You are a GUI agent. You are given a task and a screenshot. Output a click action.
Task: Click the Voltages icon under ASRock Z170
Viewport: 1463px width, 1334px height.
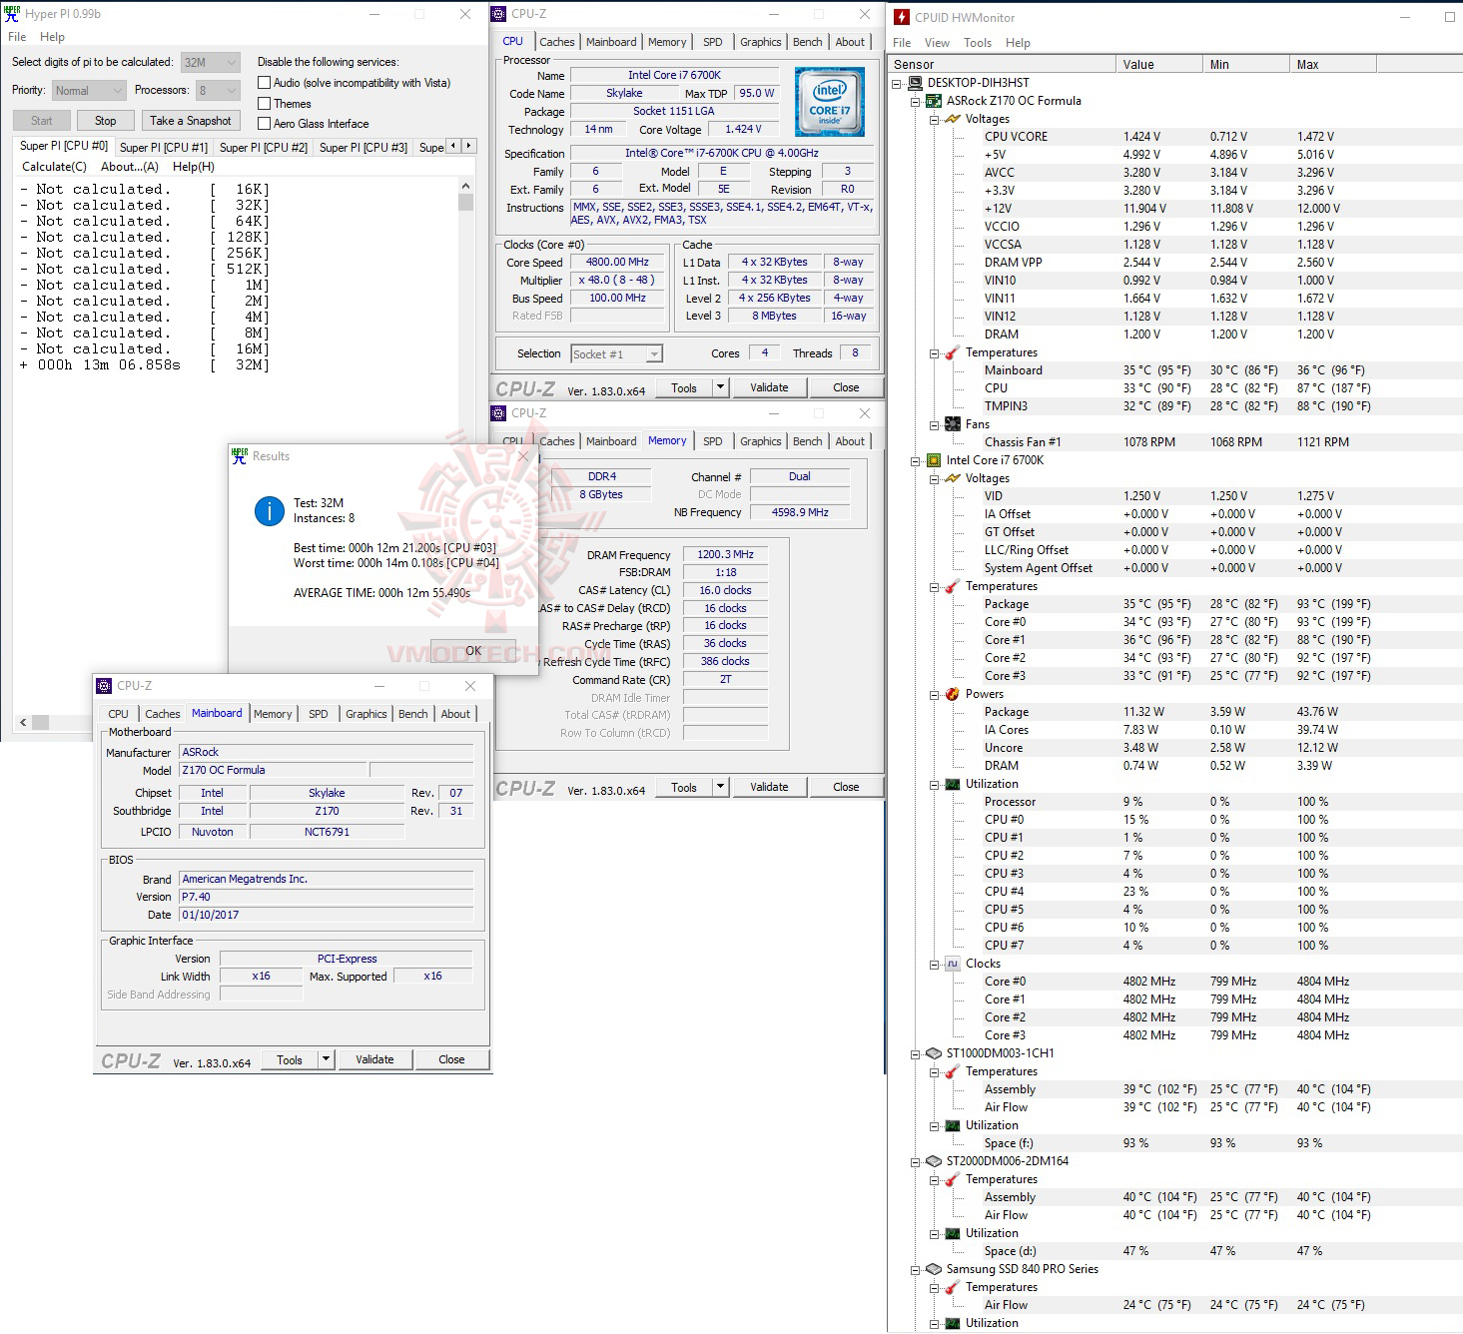[x=953, y=119]
